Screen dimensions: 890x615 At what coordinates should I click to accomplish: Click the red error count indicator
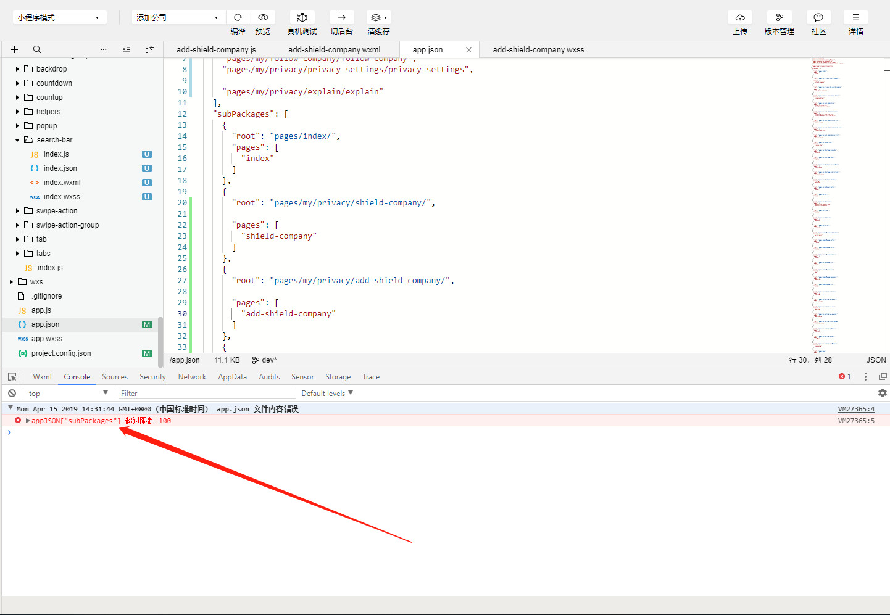(x=845, y=376)
